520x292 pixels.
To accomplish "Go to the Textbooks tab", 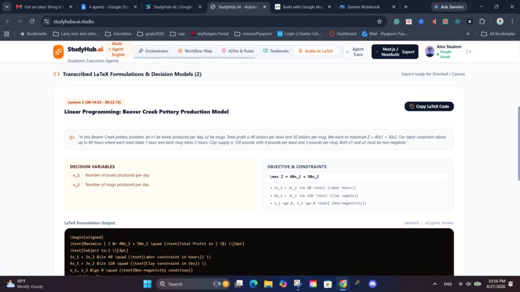I will coord(276,51).
